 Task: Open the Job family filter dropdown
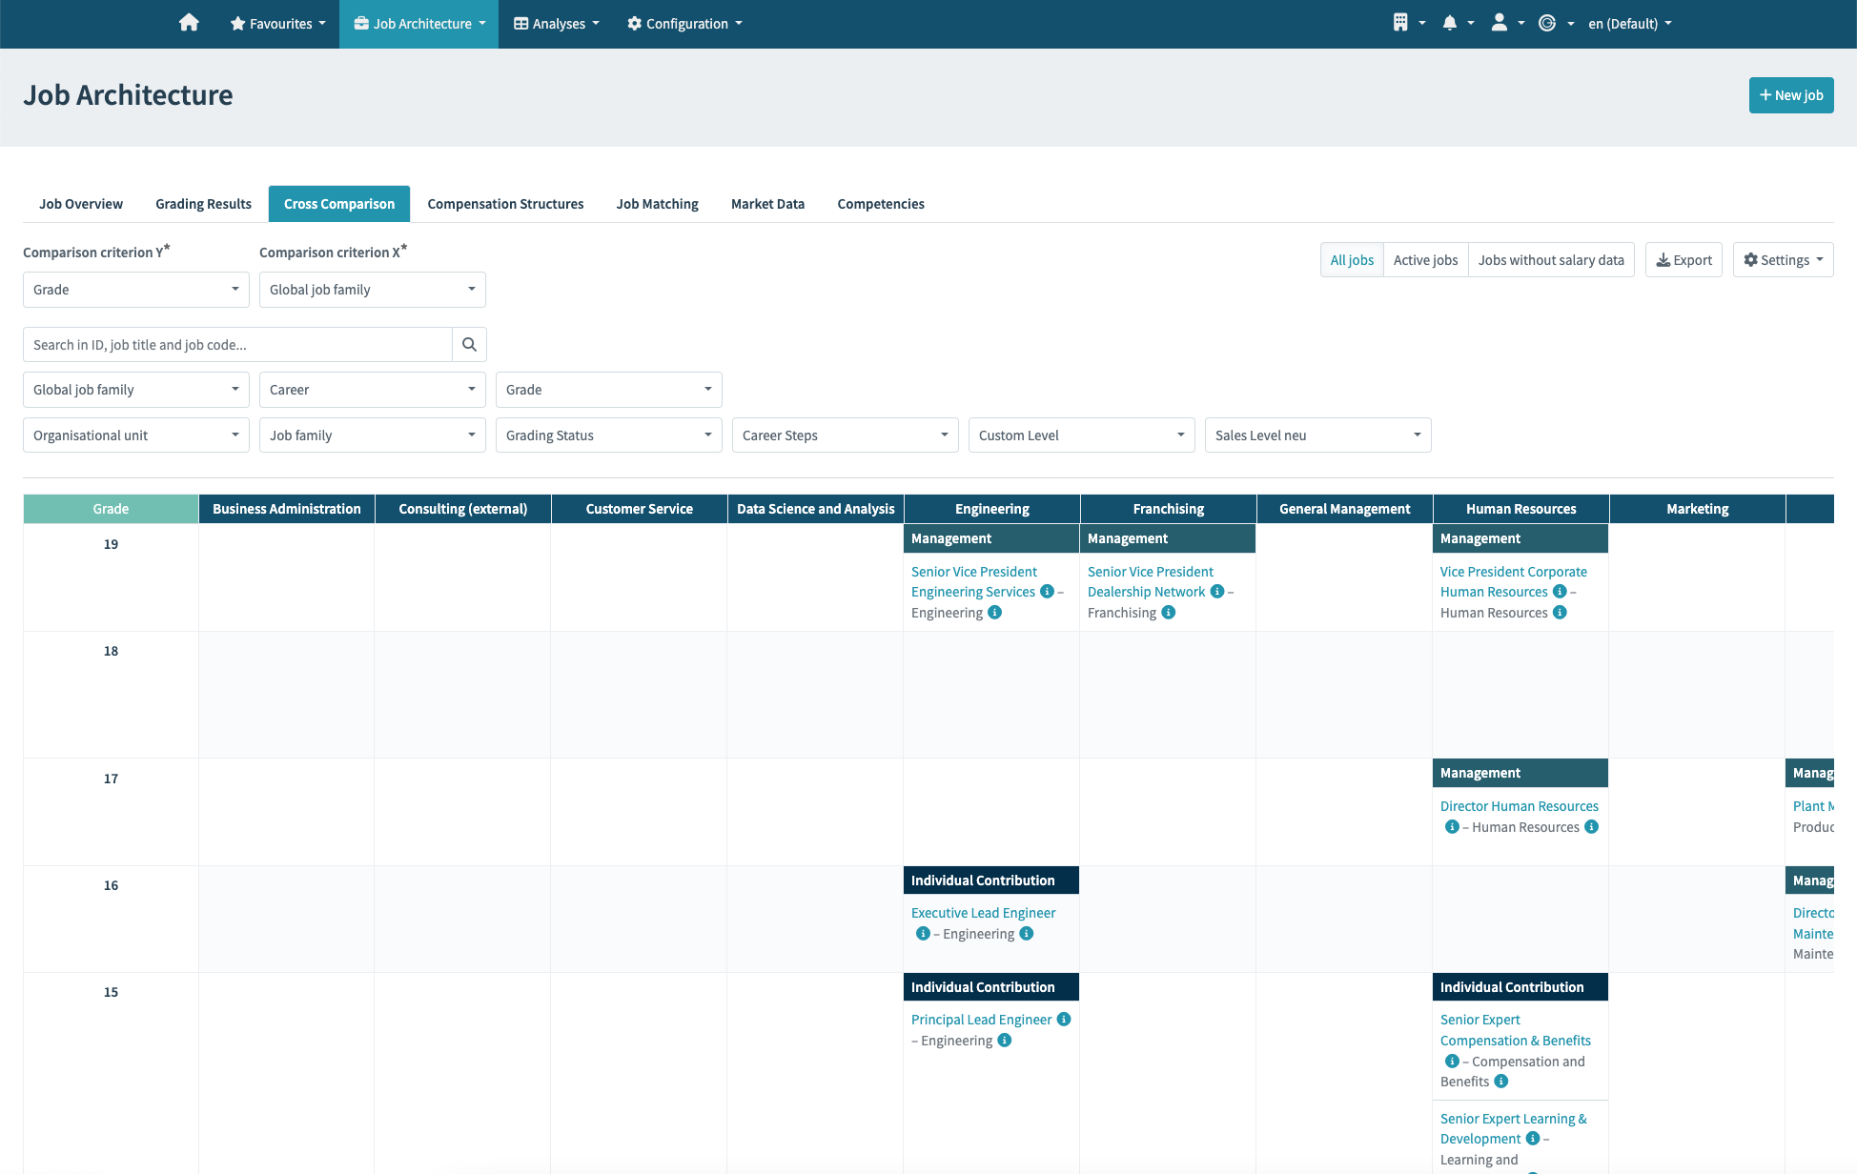tap(373, 435)
